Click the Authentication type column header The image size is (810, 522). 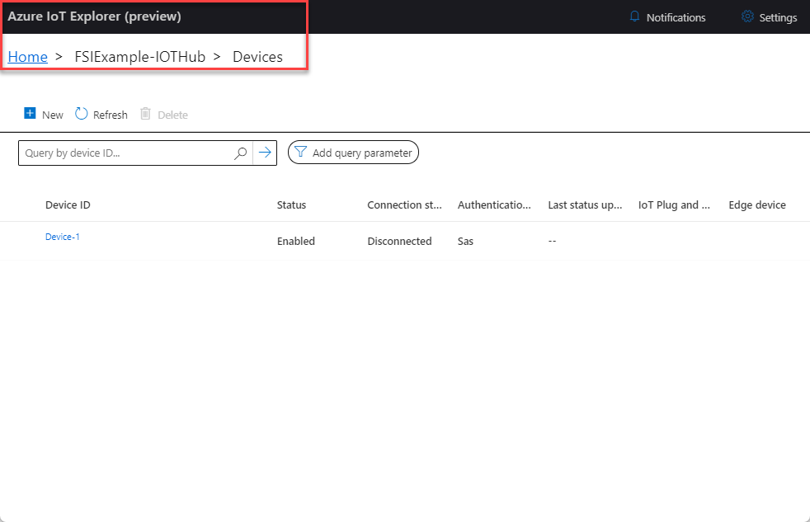(494, 205)
